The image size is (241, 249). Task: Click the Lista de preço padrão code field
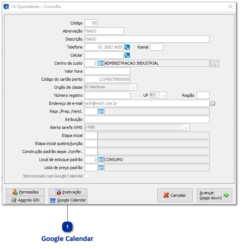point(91,168)
